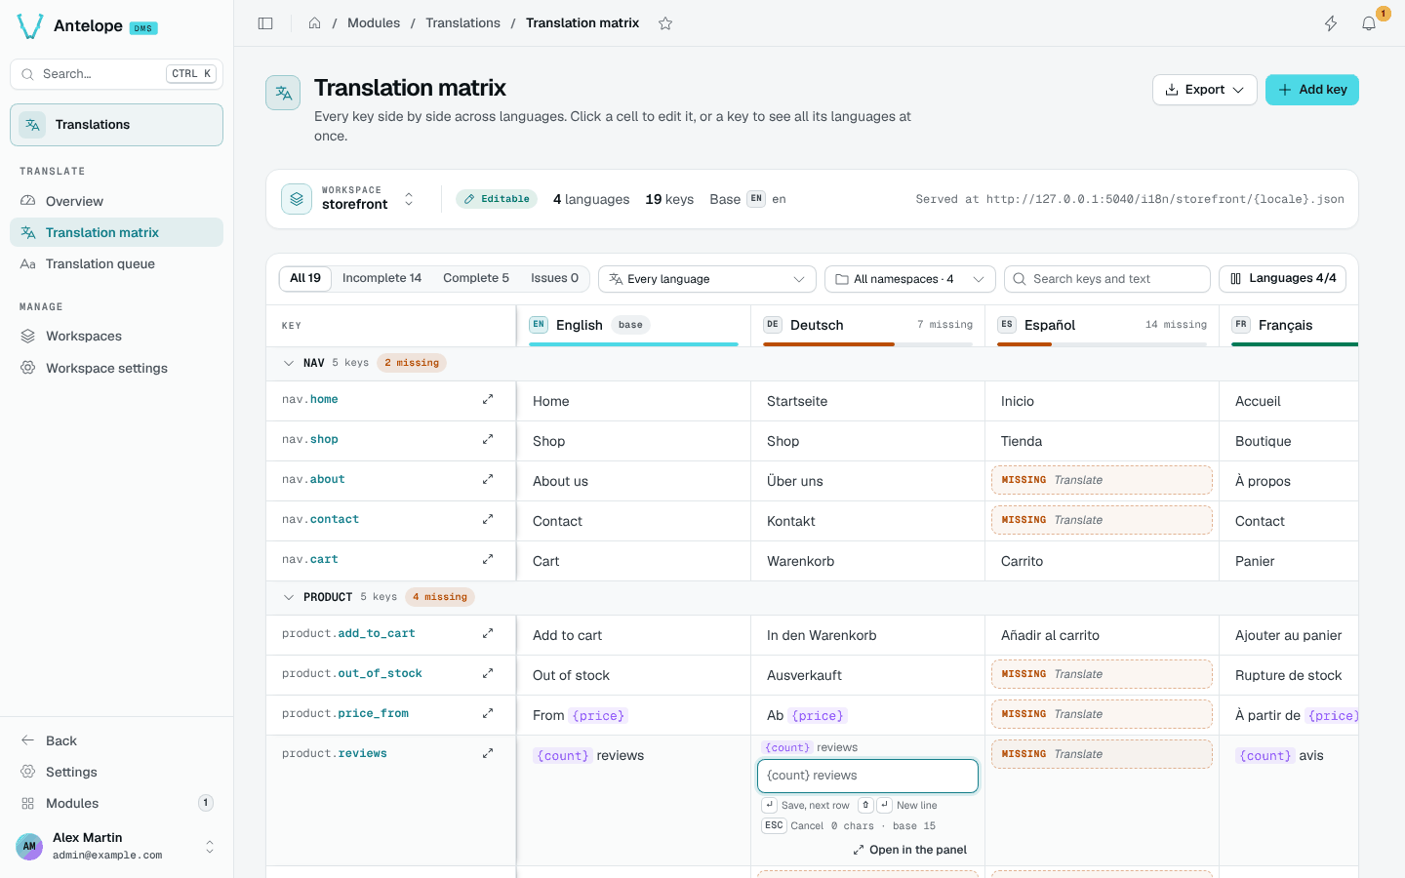Image resolution: width=1405 pixels, height=878 pixels.
Task: Toggle the sidebar panel icon
Action: coord(265,23)
